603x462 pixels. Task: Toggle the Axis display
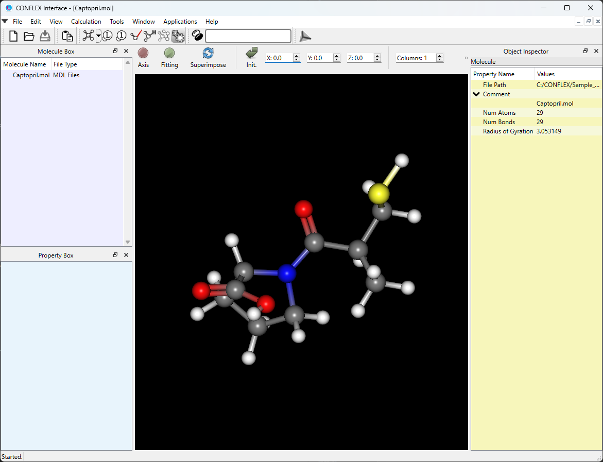[143, 57]
